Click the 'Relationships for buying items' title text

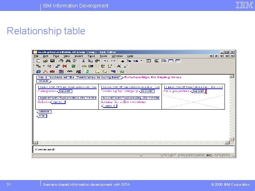coord(153,77)
